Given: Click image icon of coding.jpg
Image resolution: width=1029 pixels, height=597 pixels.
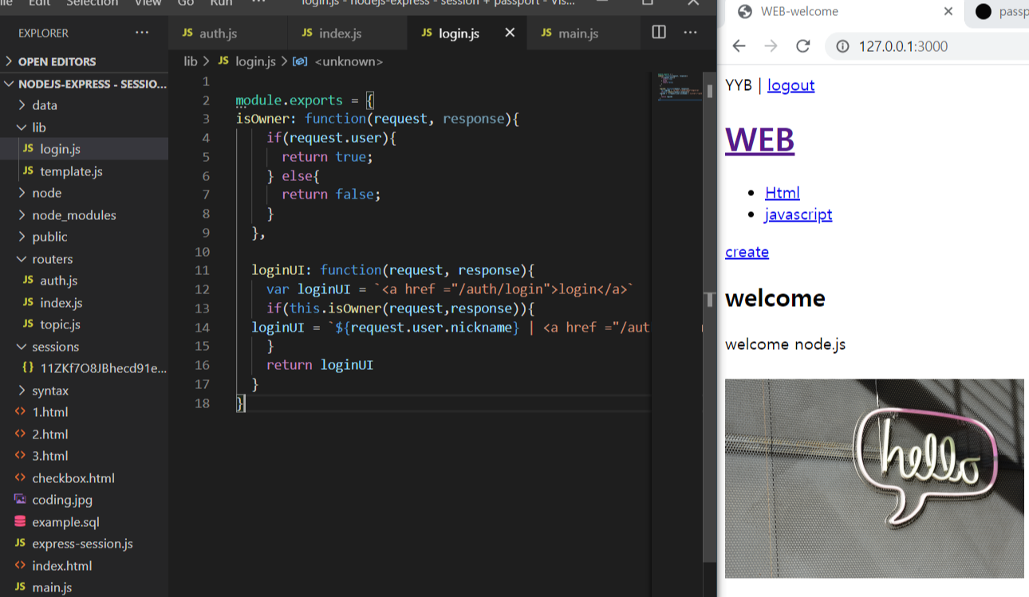Looking at the screenshot, I should [20, 500].
